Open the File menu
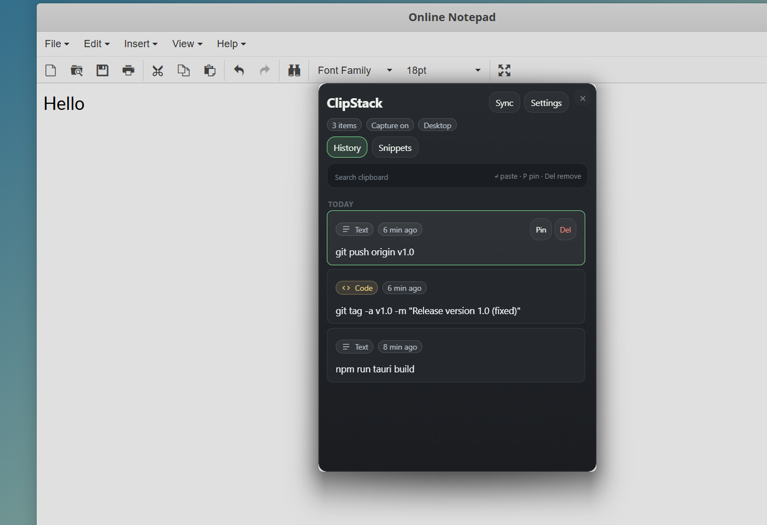 pos(57,44)
